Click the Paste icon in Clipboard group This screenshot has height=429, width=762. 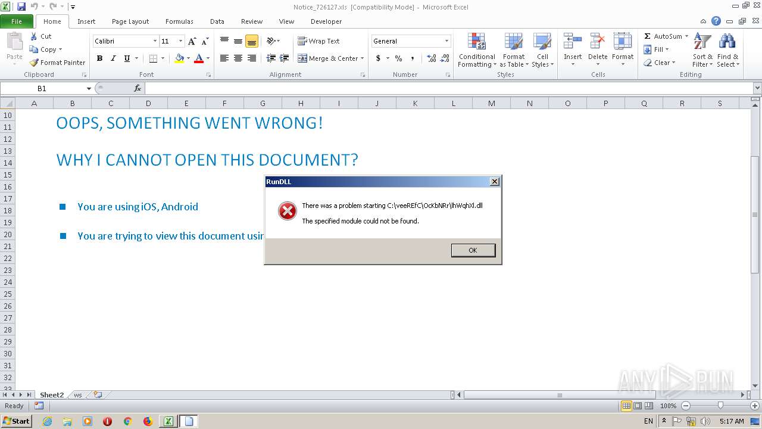[x=14, y=43]
